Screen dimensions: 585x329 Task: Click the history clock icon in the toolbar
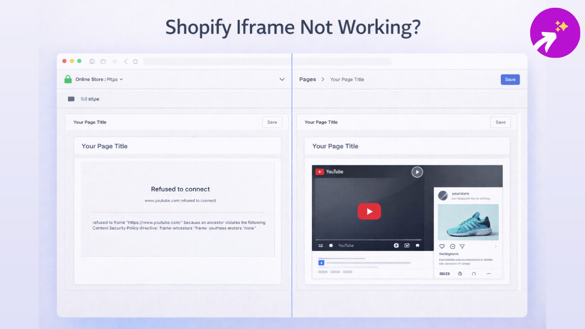coord(103,61)
